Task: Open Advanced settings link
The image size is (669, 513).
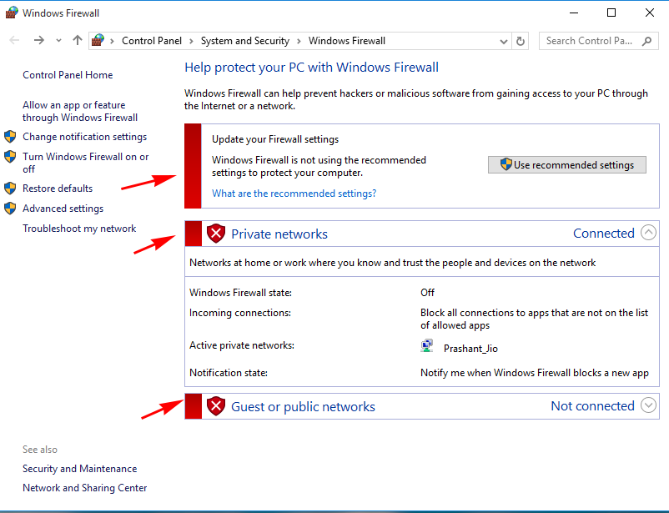Action: [x=63, y=209]
